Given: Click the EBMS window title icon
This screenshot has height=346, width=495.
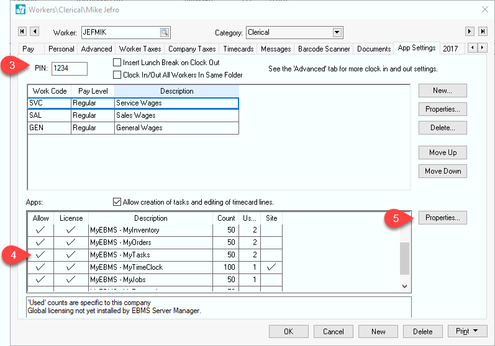Looking at the screenshot, I should [20, 9].
